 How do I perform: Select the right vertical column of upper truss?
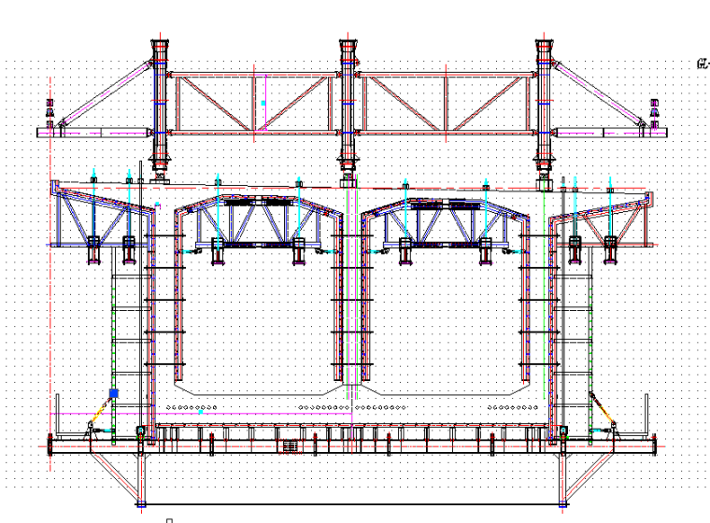[544, 103]
